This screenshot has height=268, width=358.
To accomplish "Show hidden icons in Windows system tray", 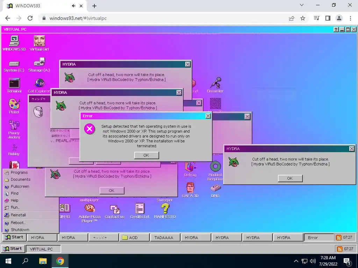I will (296, 261).
